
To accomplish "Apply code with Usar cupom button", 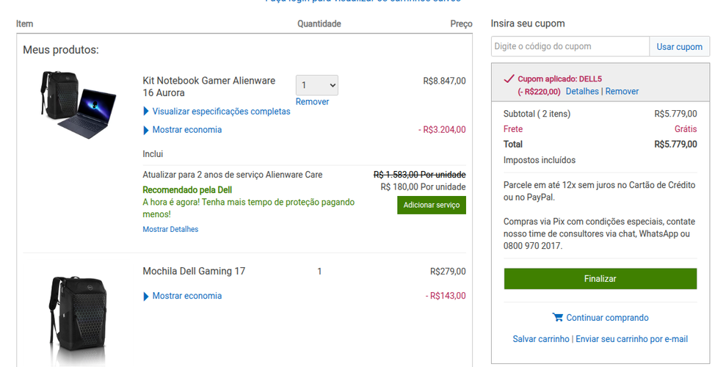I will coord(680,46).
